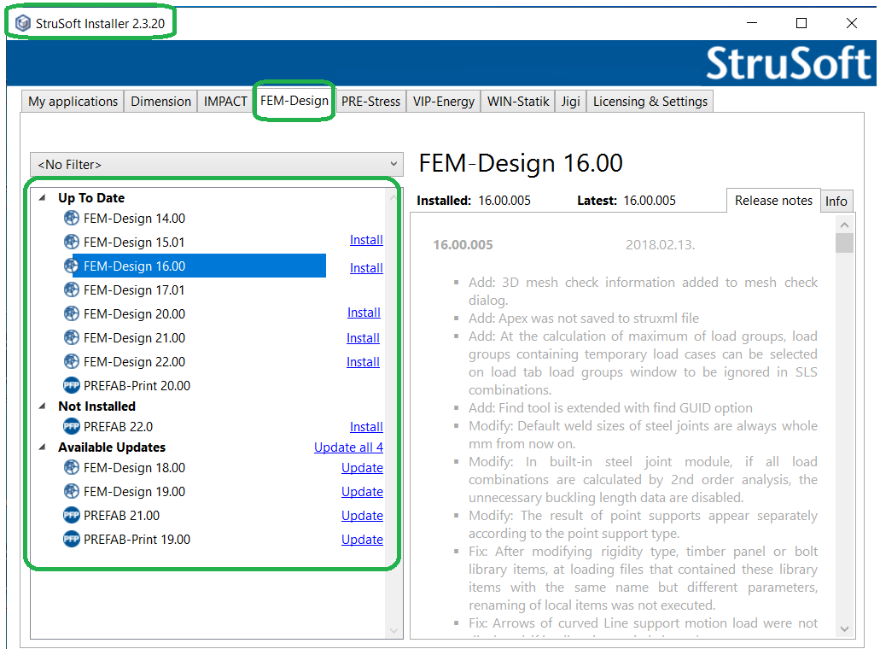Click the FEM-Design 15.01 globe icon

point(72,242)
